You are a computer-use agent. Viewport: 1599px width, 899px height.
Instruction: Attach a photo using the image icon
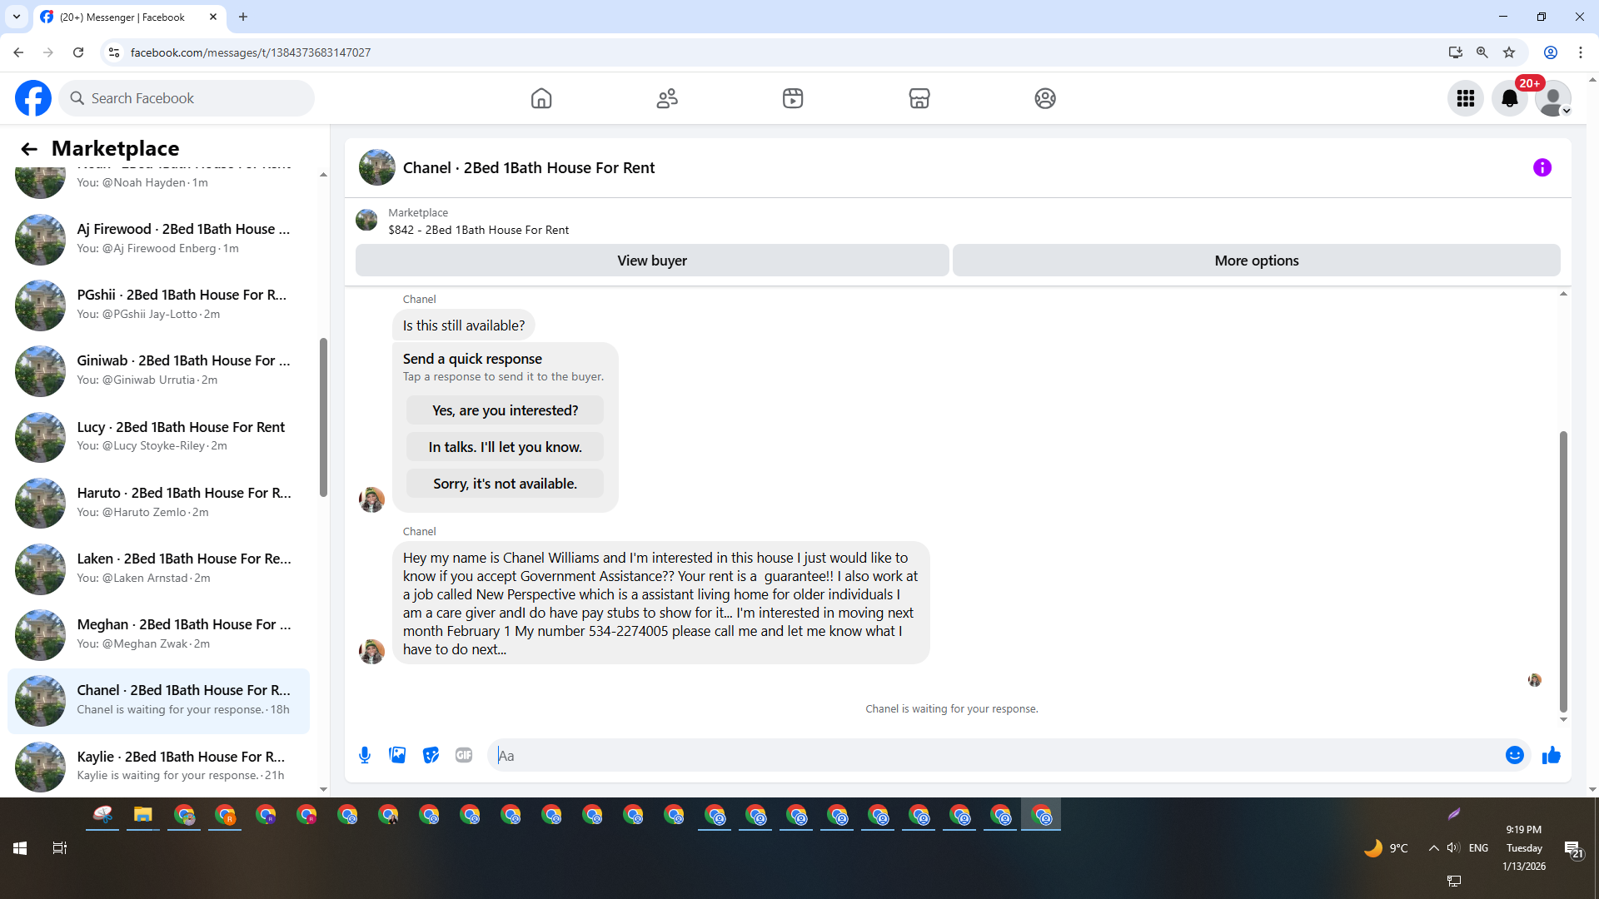pyautogui.click(x=397, y=755)
